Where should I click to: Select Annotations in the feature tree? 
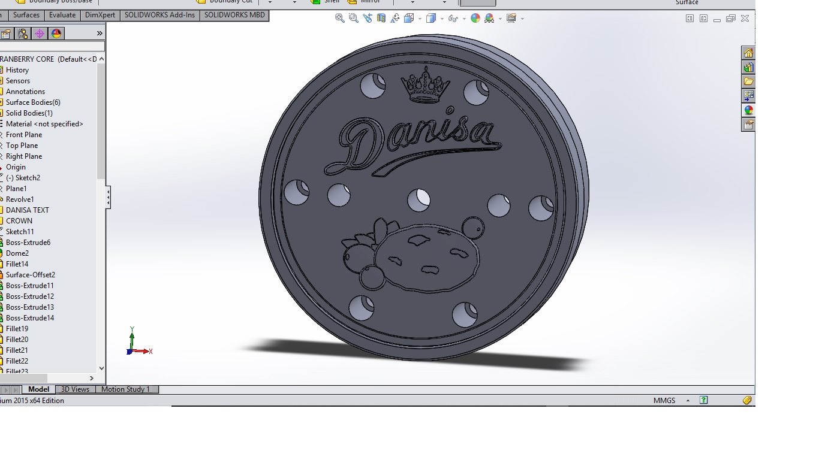(25, 92)
